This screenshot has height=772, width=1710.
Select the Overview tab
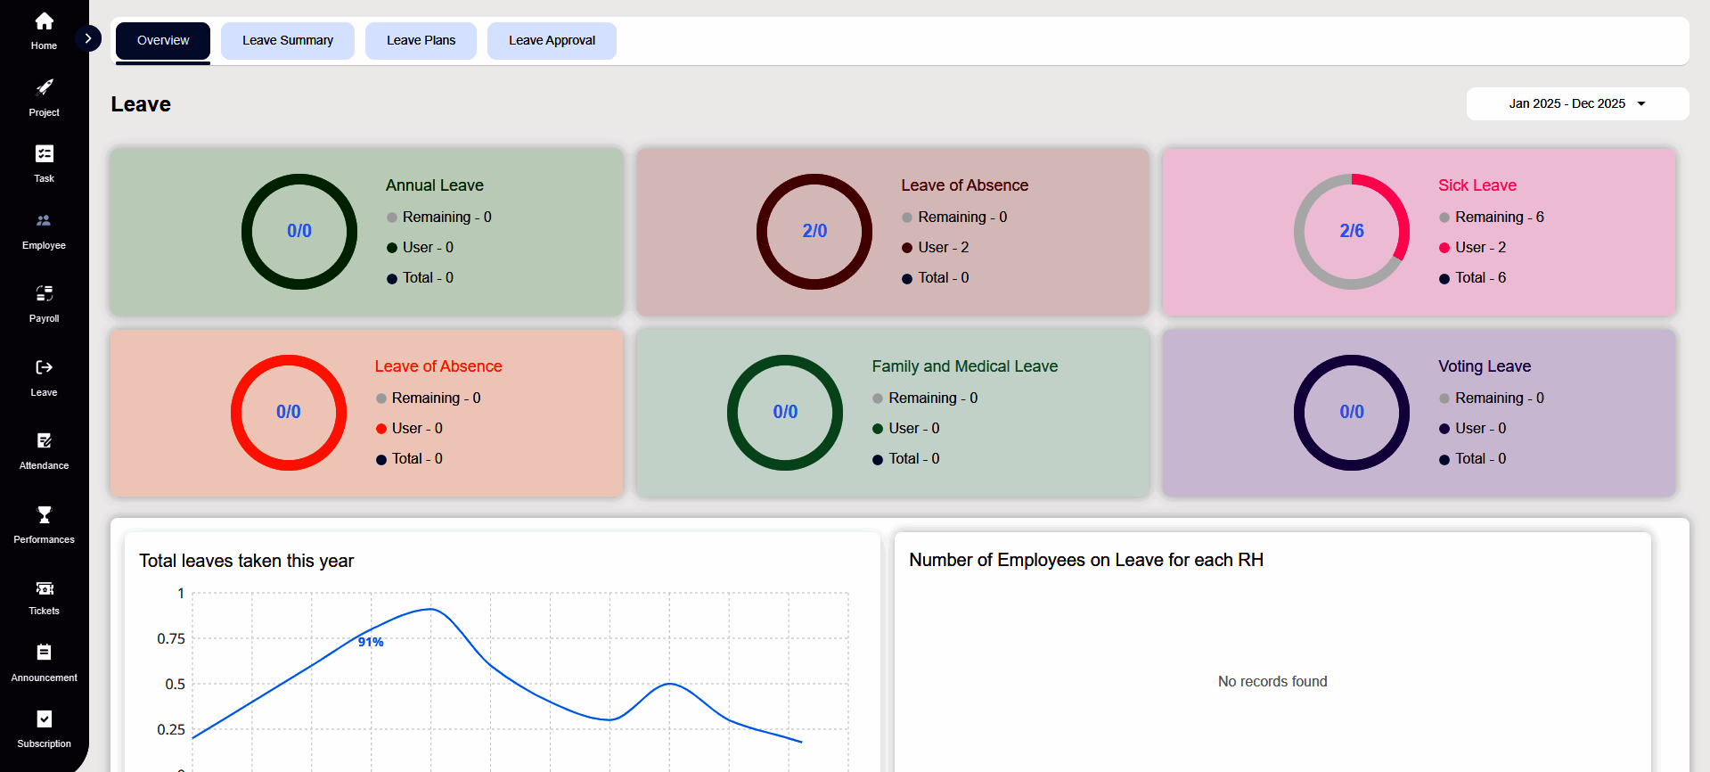(x=163, y=41)
